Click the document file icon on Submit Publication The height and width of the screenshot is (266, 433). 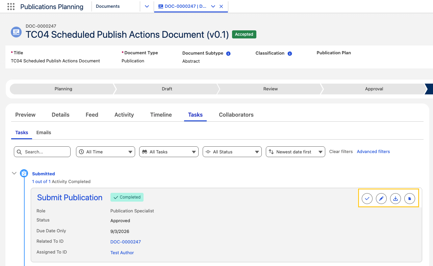410,199
